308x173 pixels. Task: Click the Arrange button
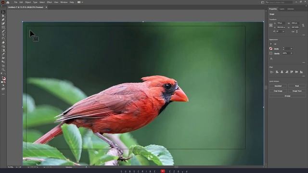point(287,96)
